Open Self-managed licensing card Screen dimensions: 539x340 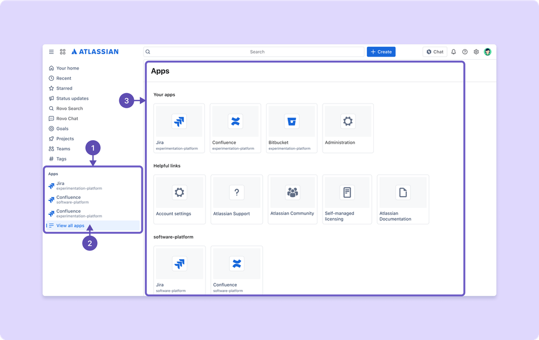tap(347, 199)
